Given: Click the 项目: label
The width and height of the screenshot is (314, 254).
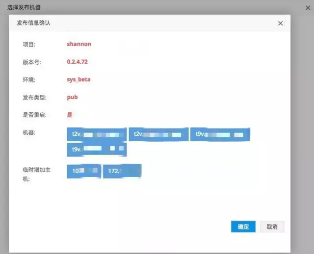Looking at the screenshot, I should pyautogui.click(x=29, y=45).
